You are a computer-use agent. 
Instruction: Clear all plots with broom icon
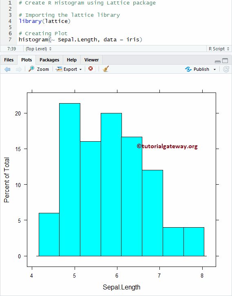(106, 69)
